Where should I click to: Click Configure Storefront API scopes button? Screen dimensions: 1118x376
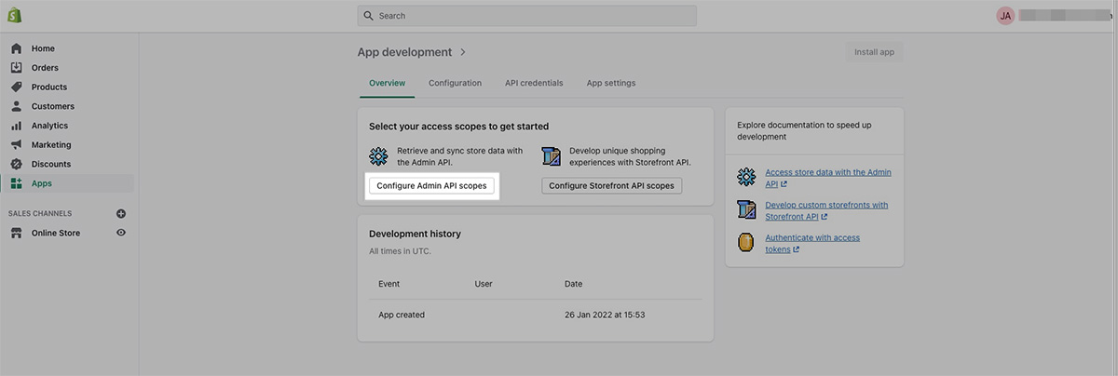coord(611,186)
